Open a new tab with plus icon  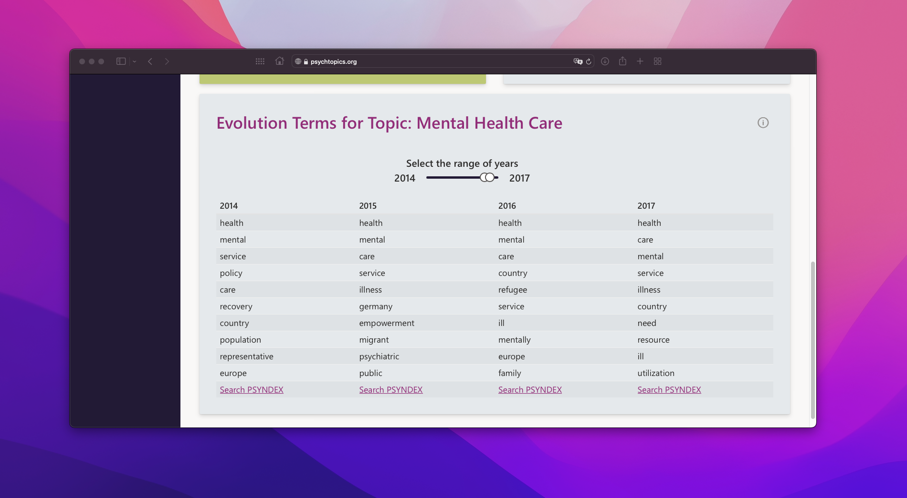click(640, 61)
